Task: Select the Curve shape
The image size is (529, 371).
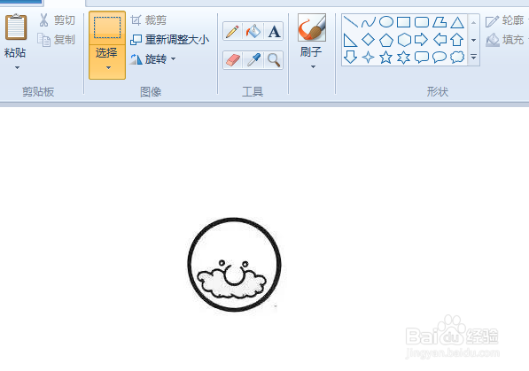Action: coord(369,22)
